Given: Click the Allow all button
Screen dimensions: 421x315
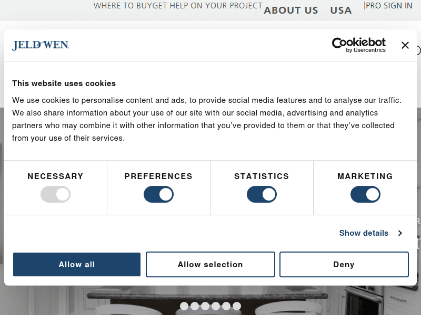Looking at the screenshot, I should 77,265.
